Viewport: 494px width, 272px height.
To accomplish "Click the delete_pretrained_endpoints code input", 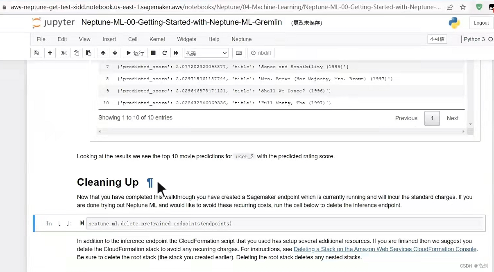I will pyautogui.click(x=285, y=223).
